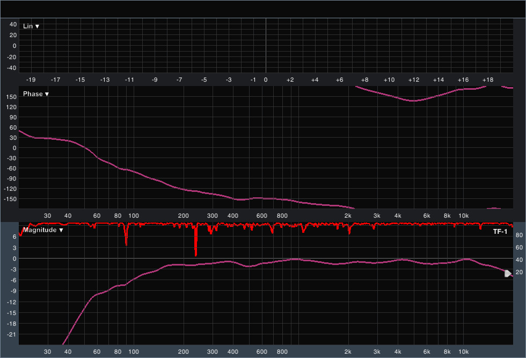
Task: Click the white coherence threshold marker arrow
Action: [508, 274]
